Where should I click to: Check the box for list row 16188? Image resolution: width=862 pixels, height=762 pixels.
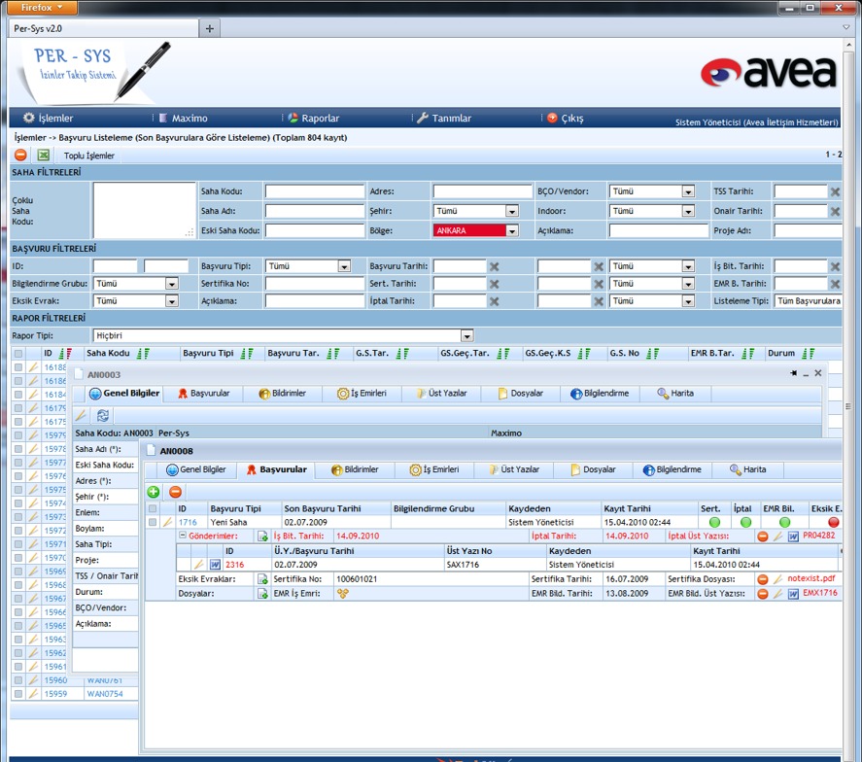pyautogui.click(x=18, y=367)
